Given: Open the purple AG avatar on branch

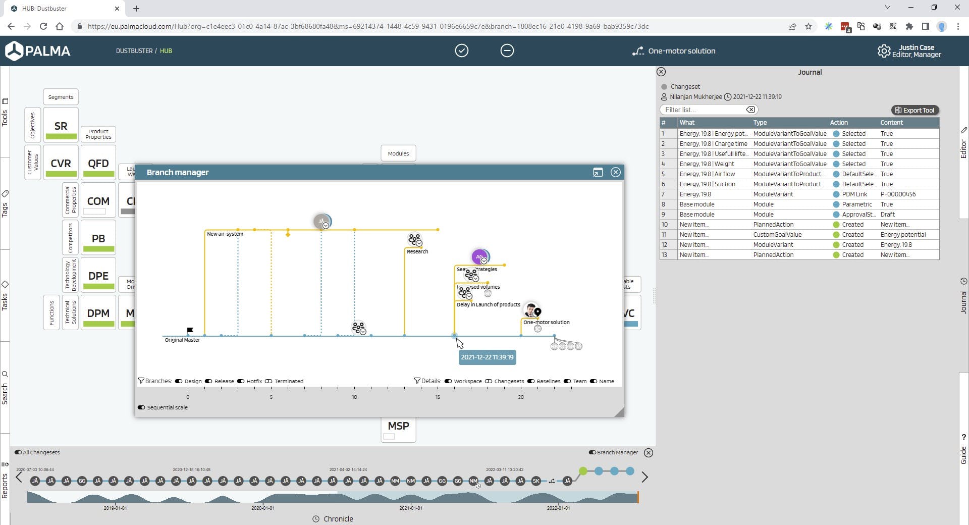Looking at the screenshot, I should point(480,256).
